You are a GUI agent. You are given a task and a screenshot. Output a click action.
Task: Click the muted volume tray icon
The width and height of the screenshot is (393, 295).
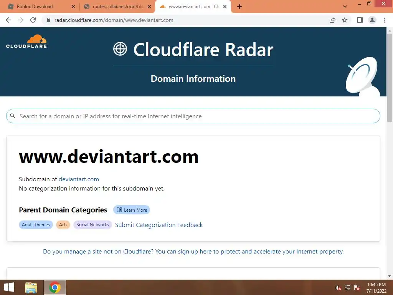338,288
